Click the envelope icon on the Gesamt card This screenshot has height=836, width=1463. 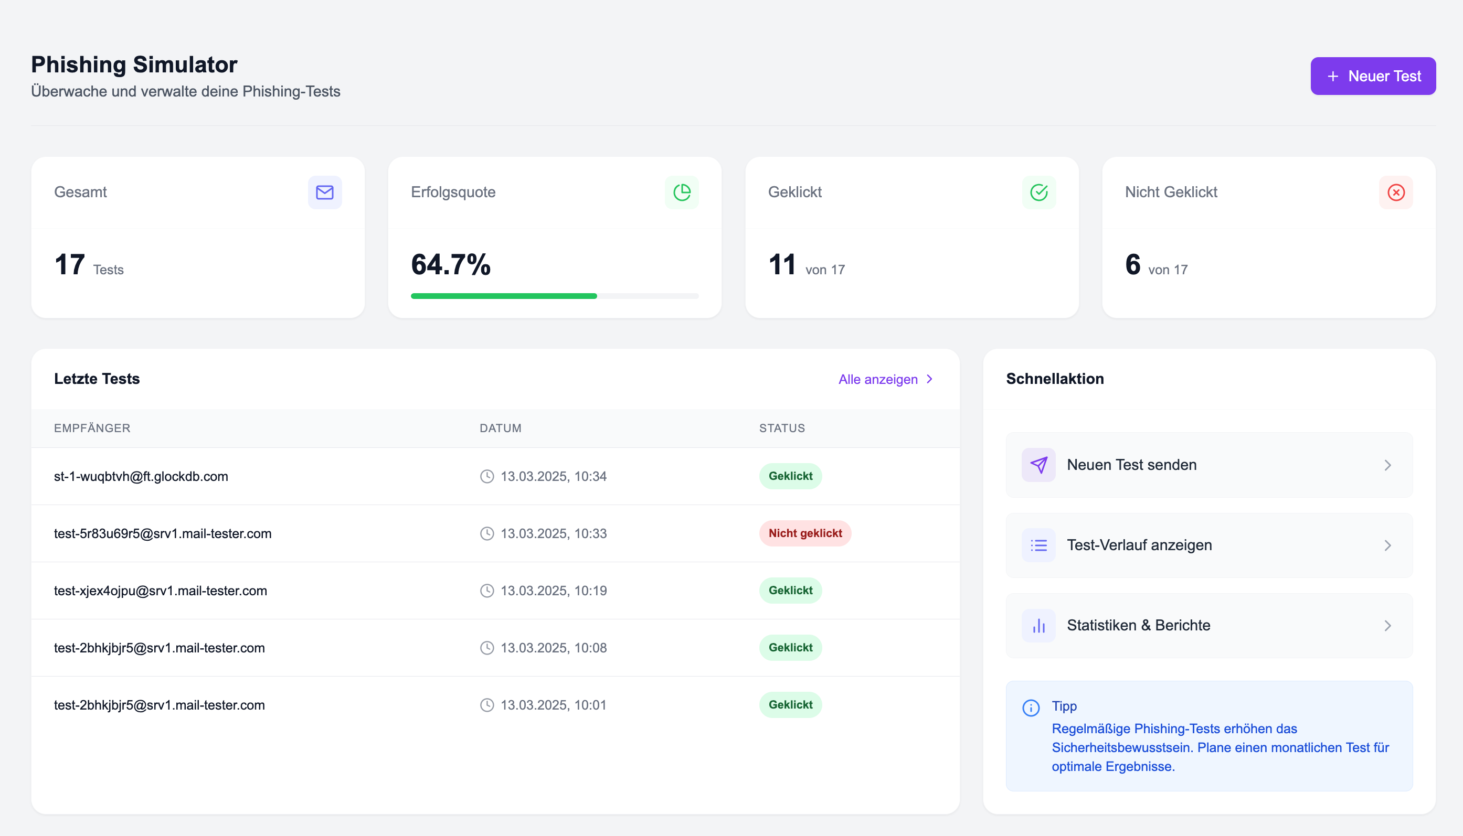(x=325, y=193)
